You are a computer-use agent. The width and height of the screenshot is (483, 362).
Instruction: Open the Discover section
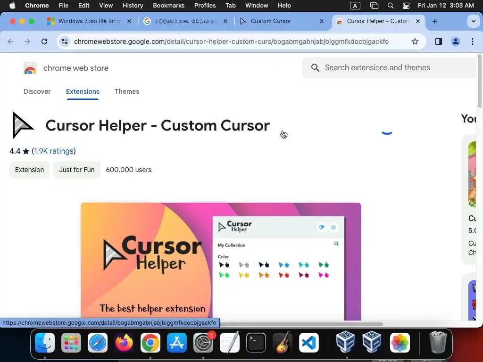tap(37, 91)
